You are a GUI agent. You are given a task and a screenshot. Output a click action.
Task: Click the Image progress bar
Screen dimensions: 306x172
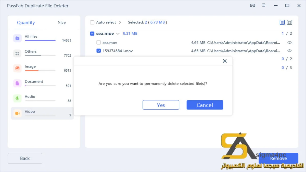pyautogui.click(x=40, y=70)
